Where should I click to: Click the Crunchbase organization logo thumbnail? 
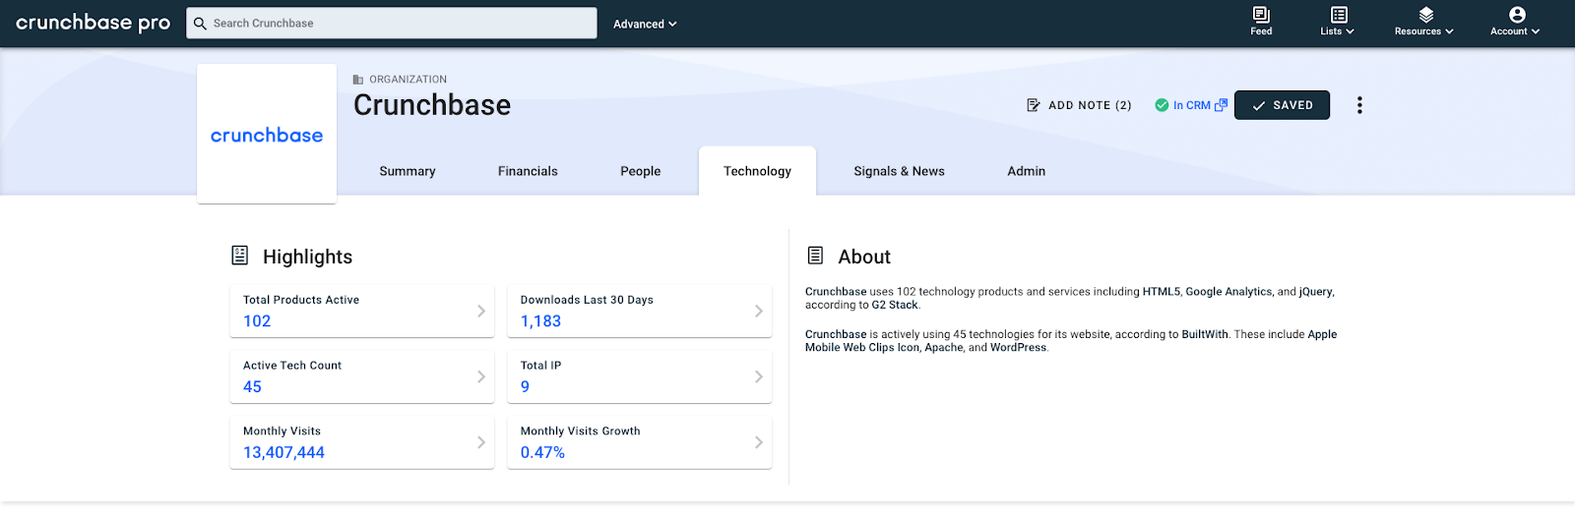click(267, 135)
